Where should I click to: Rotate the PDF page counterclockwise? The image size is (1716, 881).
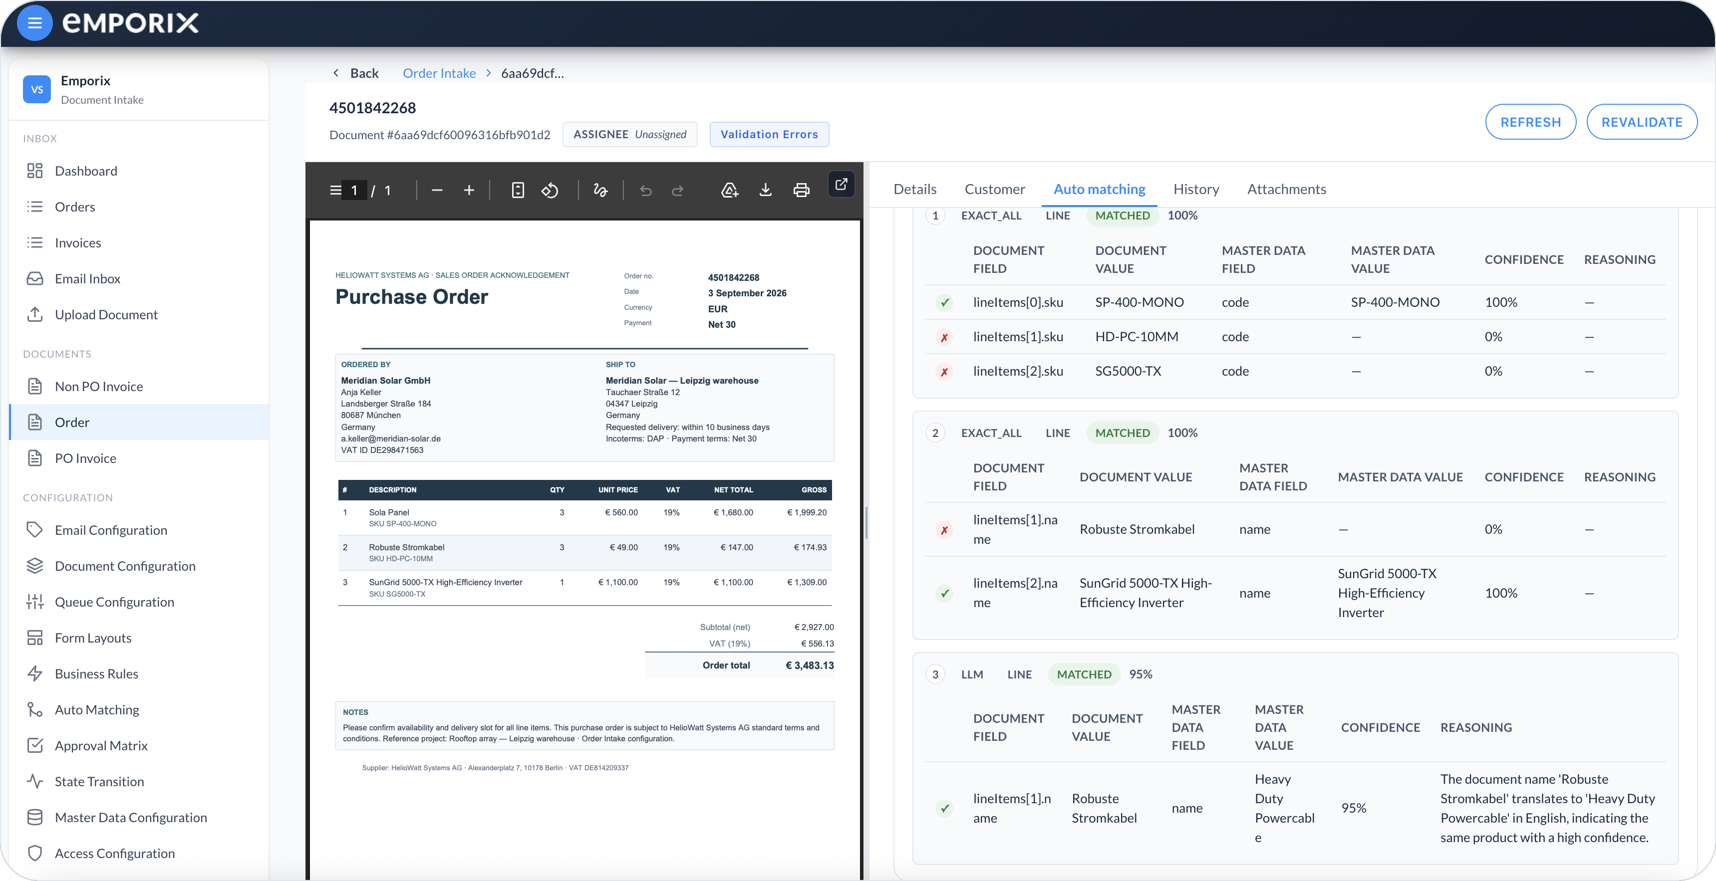tap(550, 191)
